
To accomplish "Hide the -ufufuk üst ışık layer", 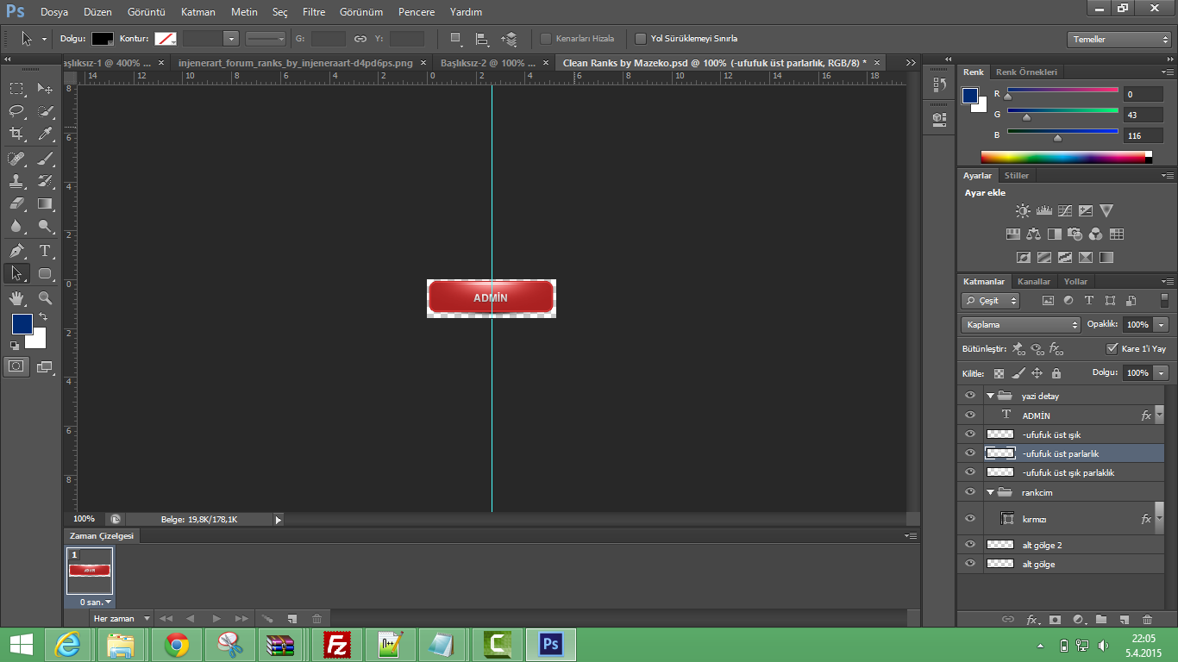I will coord(970,434).
